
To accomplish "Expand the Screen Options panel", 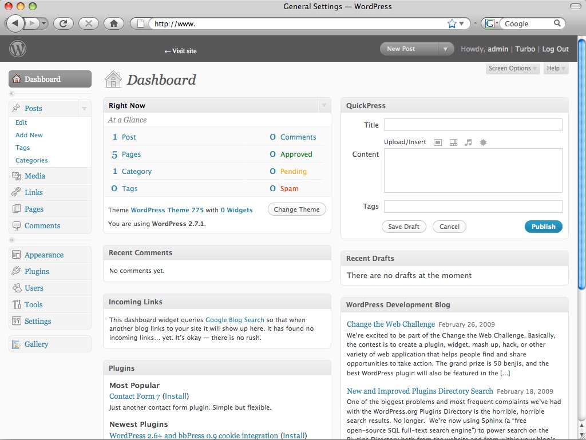I will coord(512,68).
